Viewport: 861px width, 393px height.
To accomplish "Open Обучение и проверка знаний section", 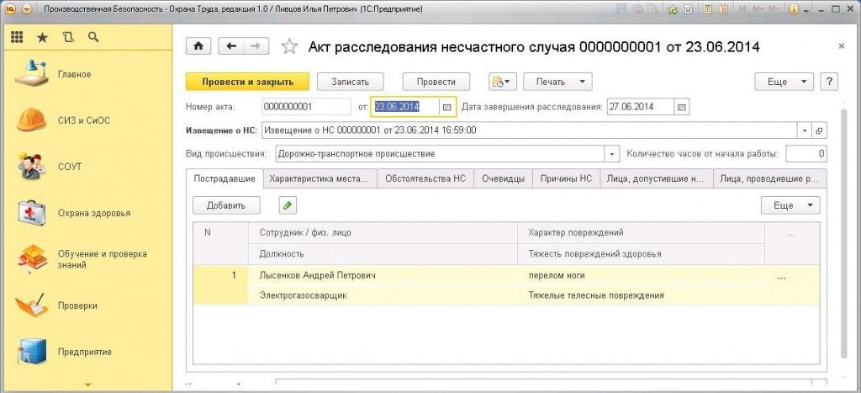I will pos(102,259).
